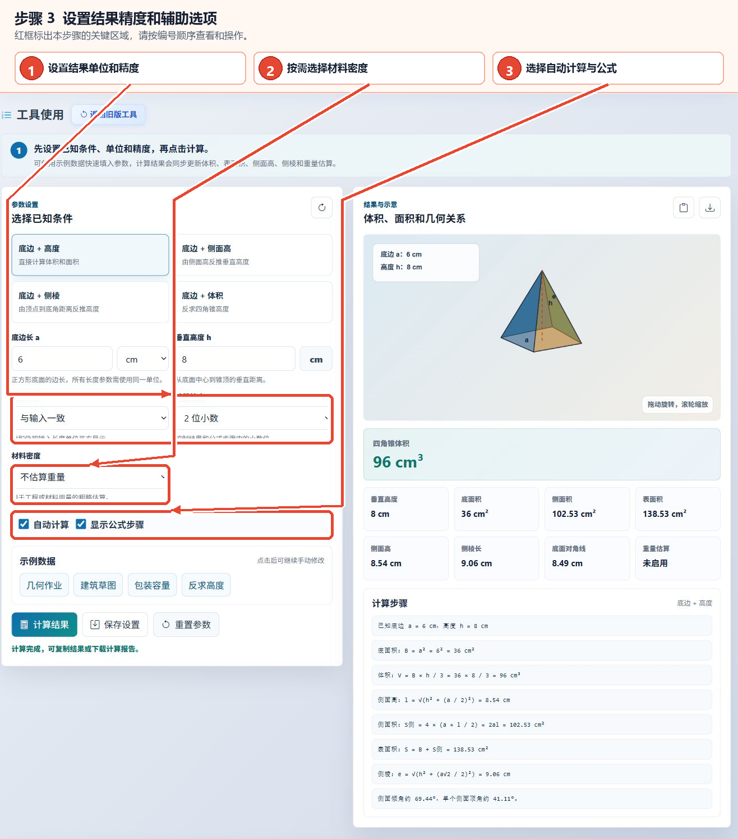Click the refresh icon in parameter settings panel
Image resolution: width=738 pixels, height=839 pixels.
pyautogui.click(x=322, y=208)
